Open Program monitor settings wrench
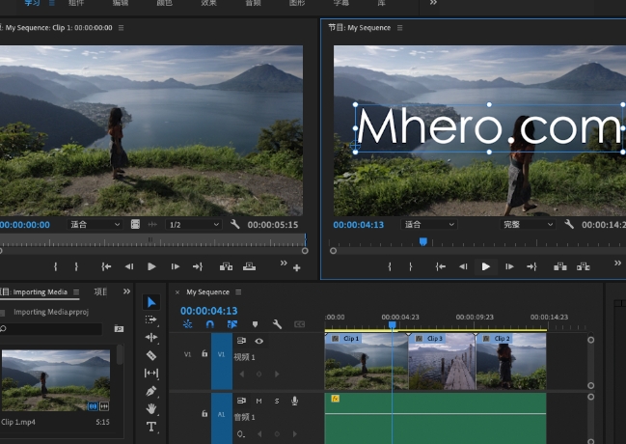Image resolution: width=626 pixels, height=444 pixels. (569, 224)
